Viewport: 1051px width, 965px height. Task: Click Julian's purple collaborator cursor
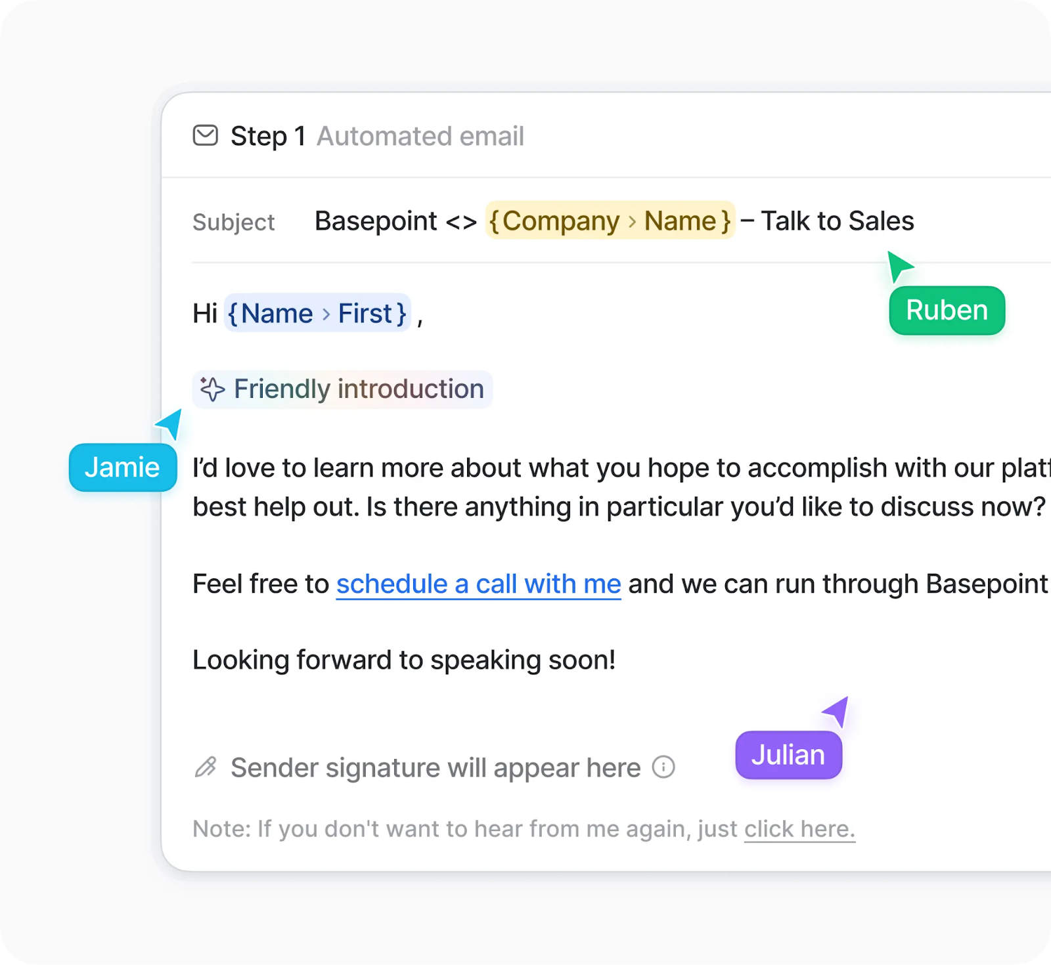[x=836, y=712]
